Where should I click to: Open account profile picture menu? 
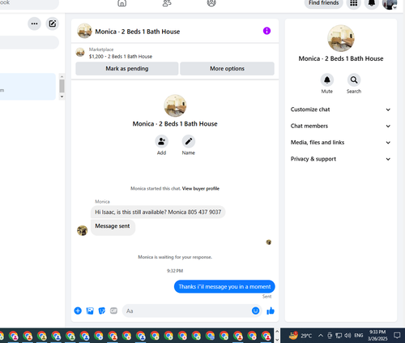(x=390, y=3)
